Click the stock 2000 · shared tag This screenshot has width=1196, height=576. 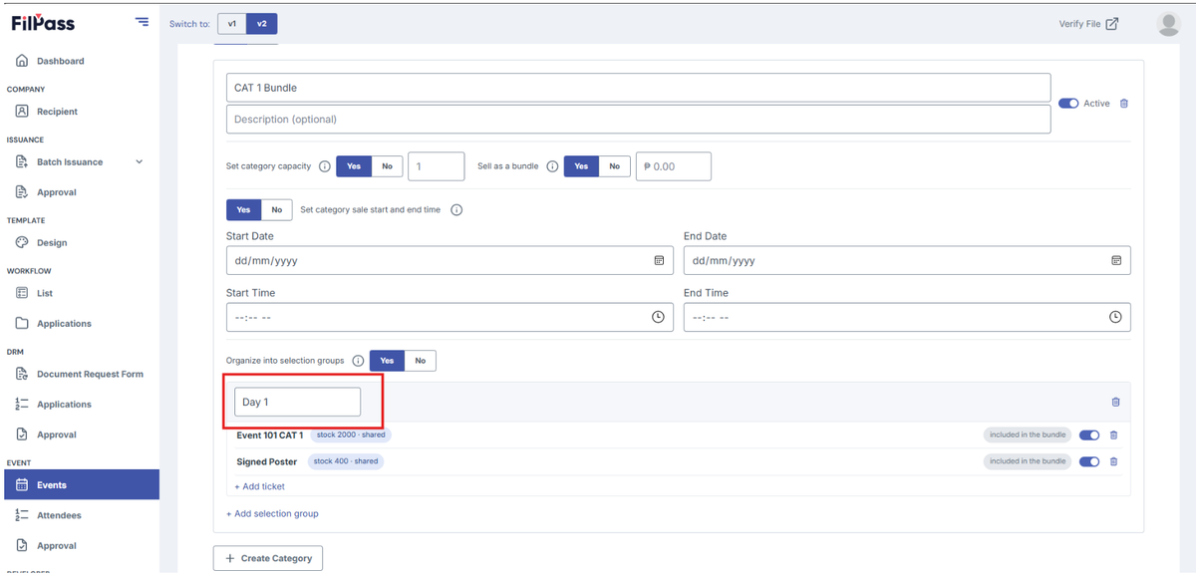tap(351, 434)
